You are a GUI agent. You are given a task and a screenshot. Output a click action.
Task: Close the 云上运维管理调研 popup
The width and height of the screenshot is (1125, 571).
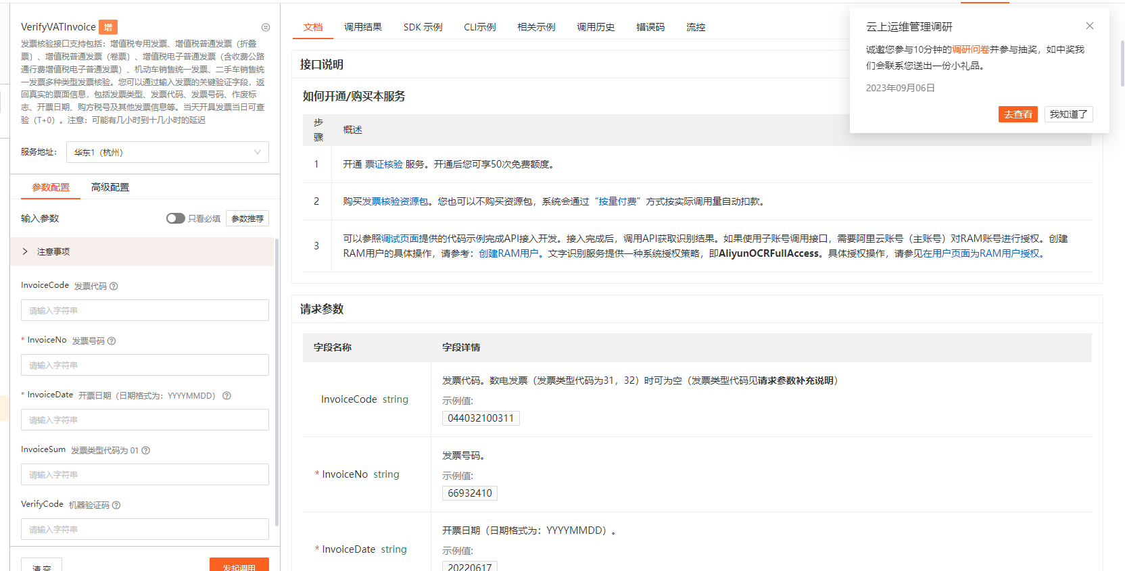[1090, 26]
